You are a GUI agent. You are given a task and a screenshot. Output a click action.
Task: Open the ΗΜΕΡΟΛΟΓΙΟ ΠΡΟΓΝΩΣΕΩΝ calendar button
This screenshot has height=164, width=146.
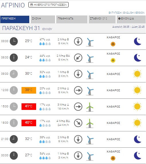click(x=48, y=5)
